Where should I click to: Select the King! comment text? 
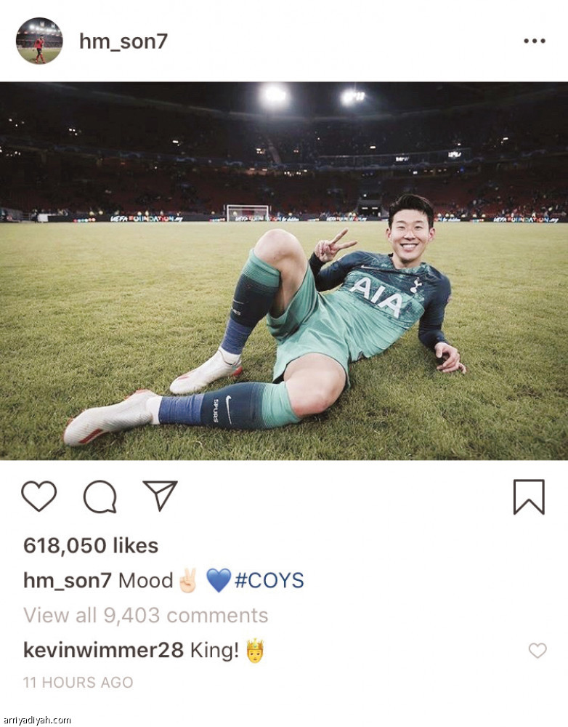[214, 650]
